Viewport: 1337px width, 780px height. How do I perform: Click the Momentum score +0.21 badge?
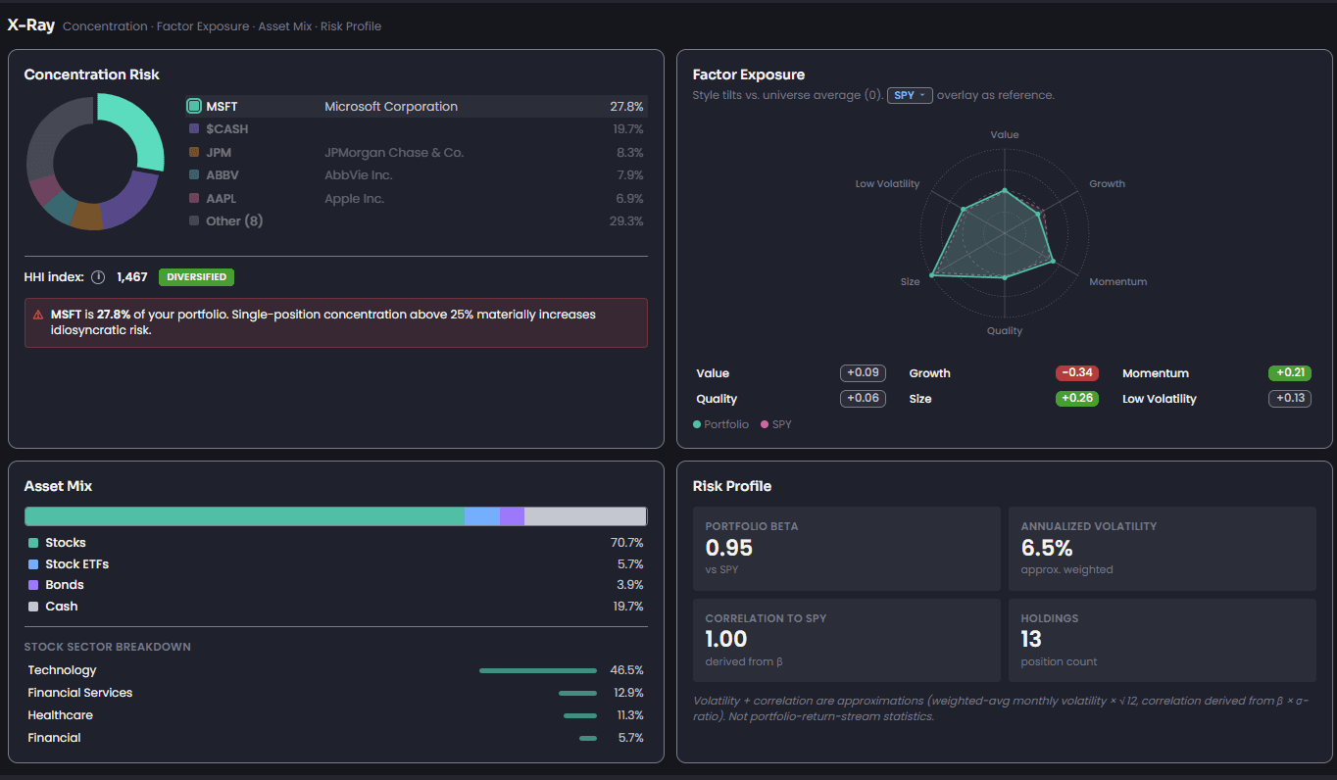click(1290, 373)
